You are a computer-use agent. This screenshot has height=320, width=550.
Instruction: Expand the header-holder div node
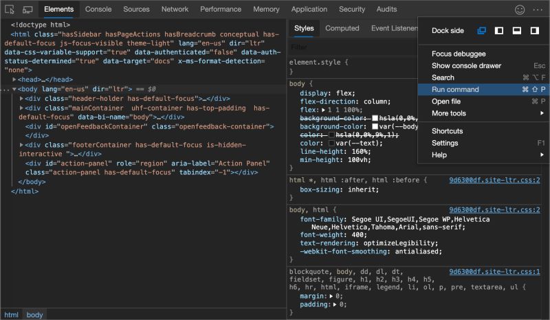pos(21,98)
